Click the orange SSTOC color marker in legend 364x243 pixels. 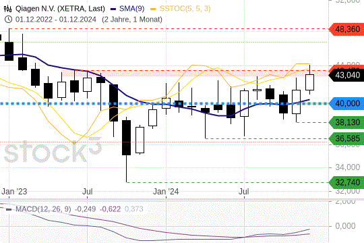(x=153, y=9)
